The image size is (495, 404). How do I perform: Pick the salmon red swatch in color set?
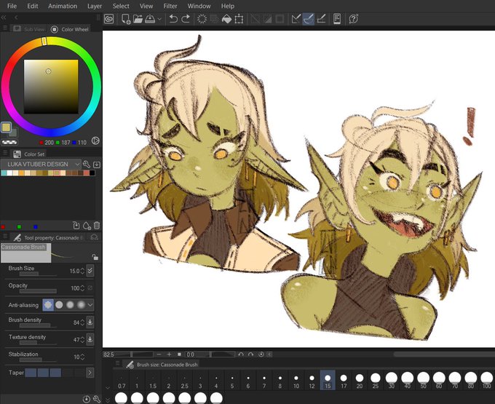pyautogui.click(x=86, y=173)
